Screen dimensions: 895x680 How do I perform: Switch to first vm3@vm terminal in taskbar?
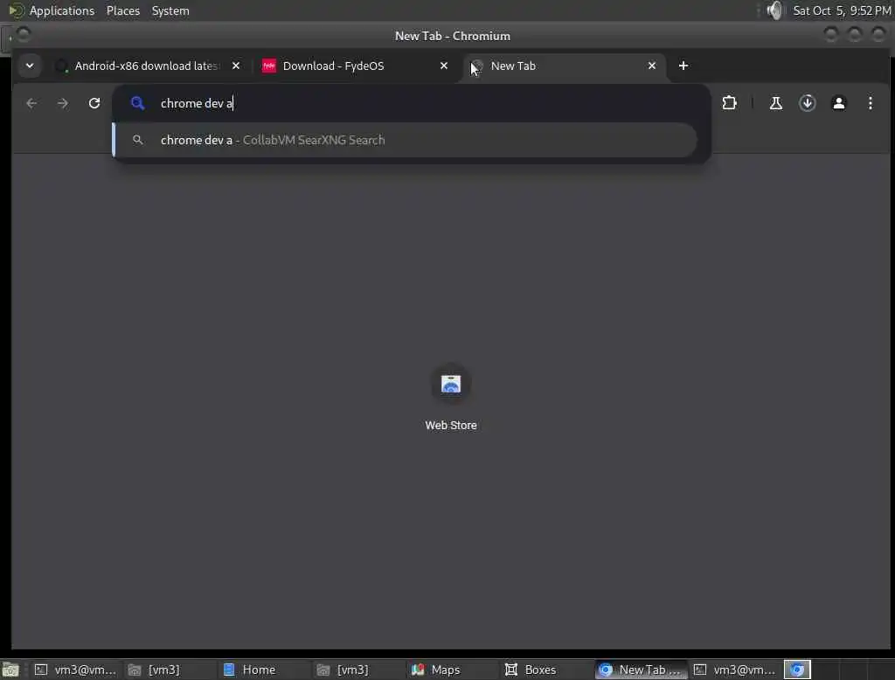(75, 670)
